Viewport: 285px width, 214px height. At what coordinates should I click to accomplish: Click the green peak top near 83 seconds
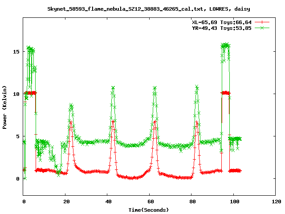click(x=197, y=86)
